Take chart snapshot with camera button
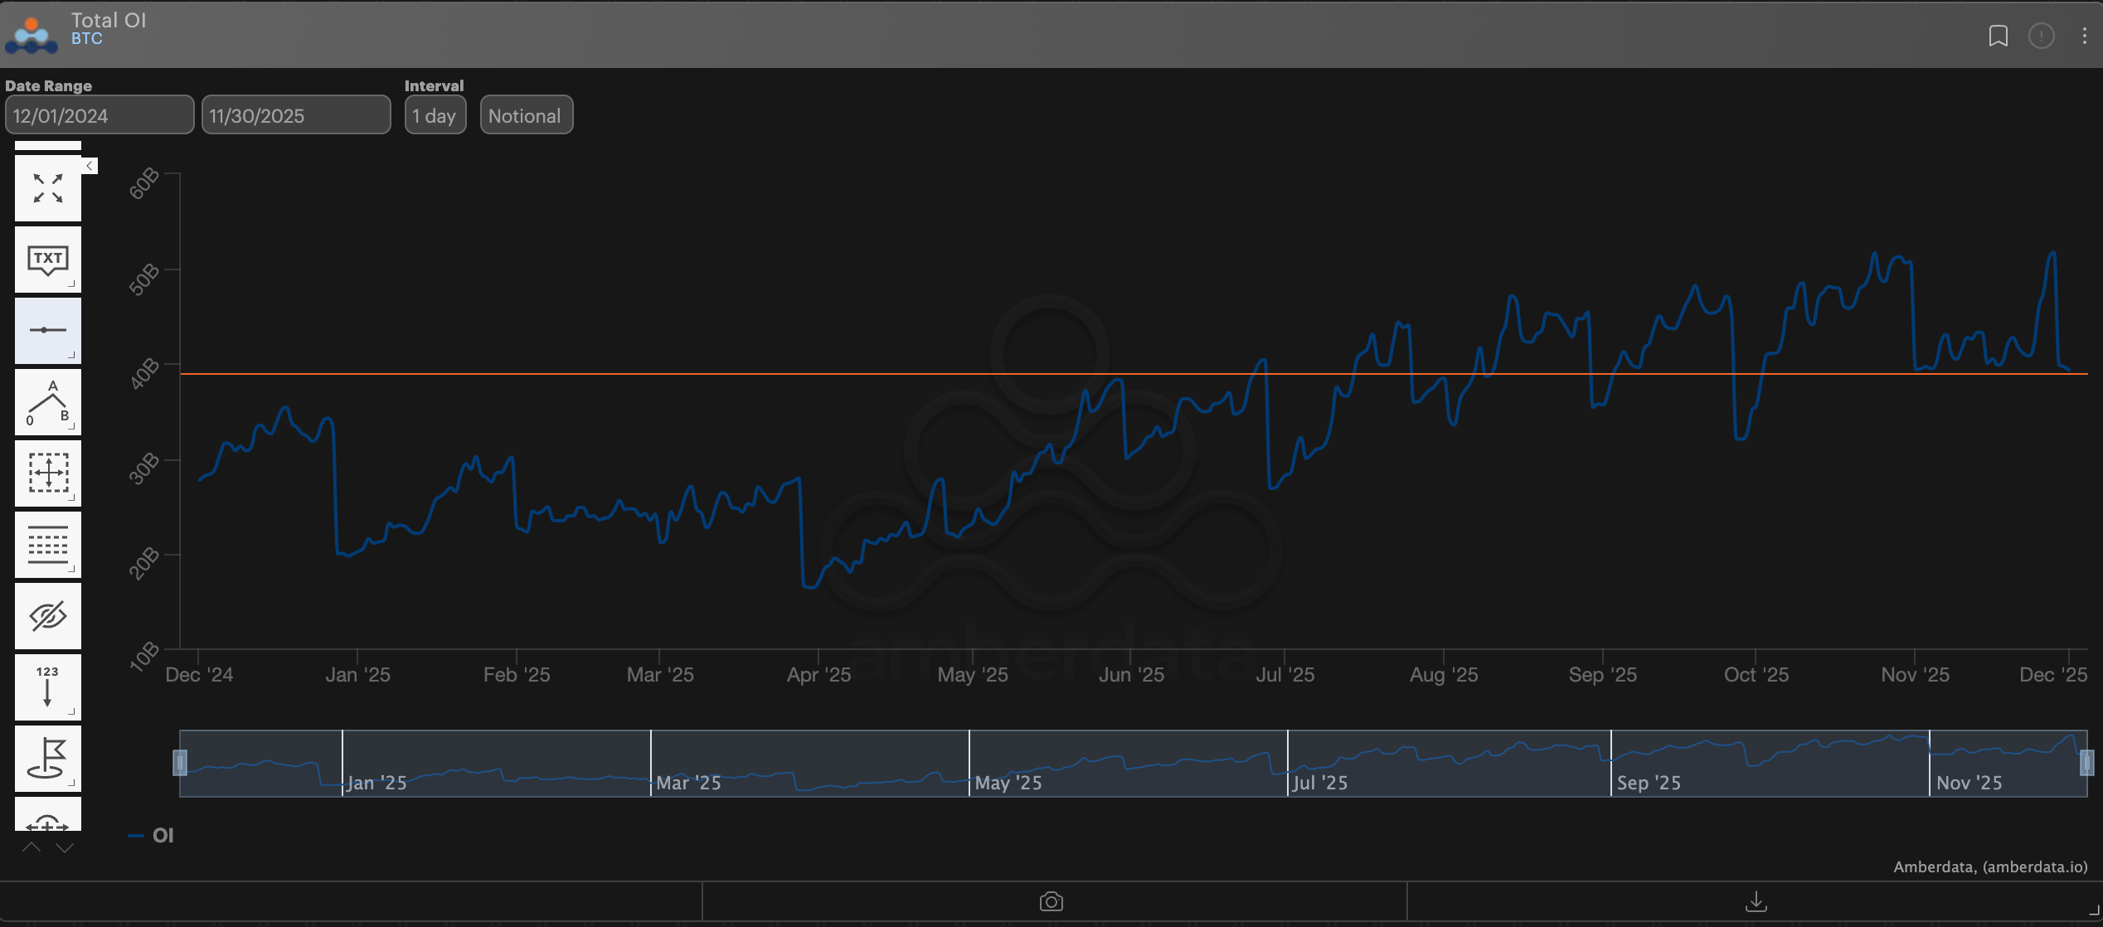The height and width of the screenshot is (927, 2103). [1051, 901]
